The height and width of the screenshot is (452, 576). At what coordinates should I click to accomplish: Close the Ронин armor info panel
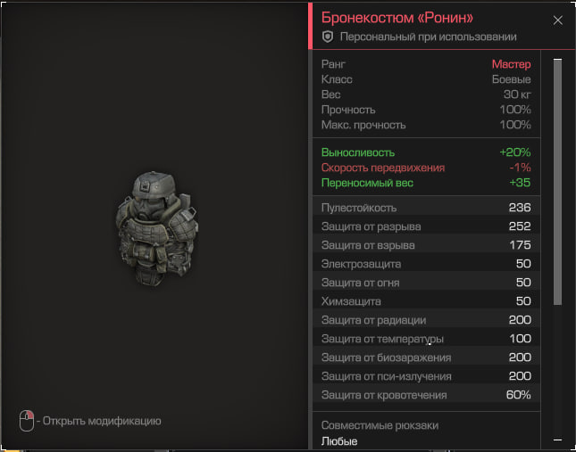[558, 21]
